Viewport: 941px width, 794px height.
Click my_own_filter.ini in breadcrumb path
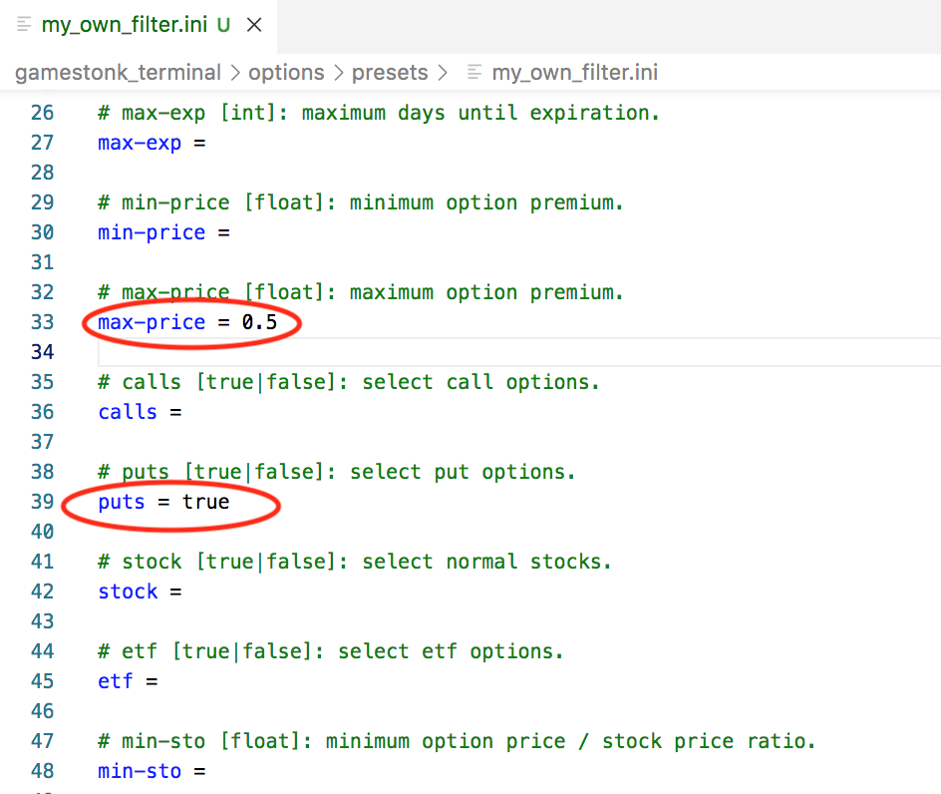[575, 73]
